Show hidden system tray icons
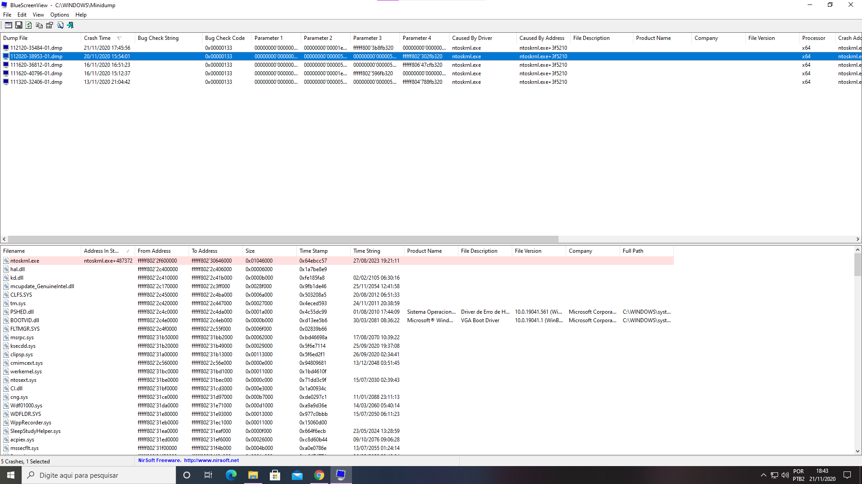Viewport: 862px width, 484px height. tap(763, 475)
